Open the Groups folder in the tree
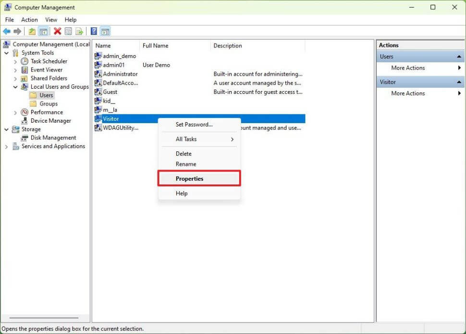The height and width of the screenshot is (334, 466). [47, 104]
